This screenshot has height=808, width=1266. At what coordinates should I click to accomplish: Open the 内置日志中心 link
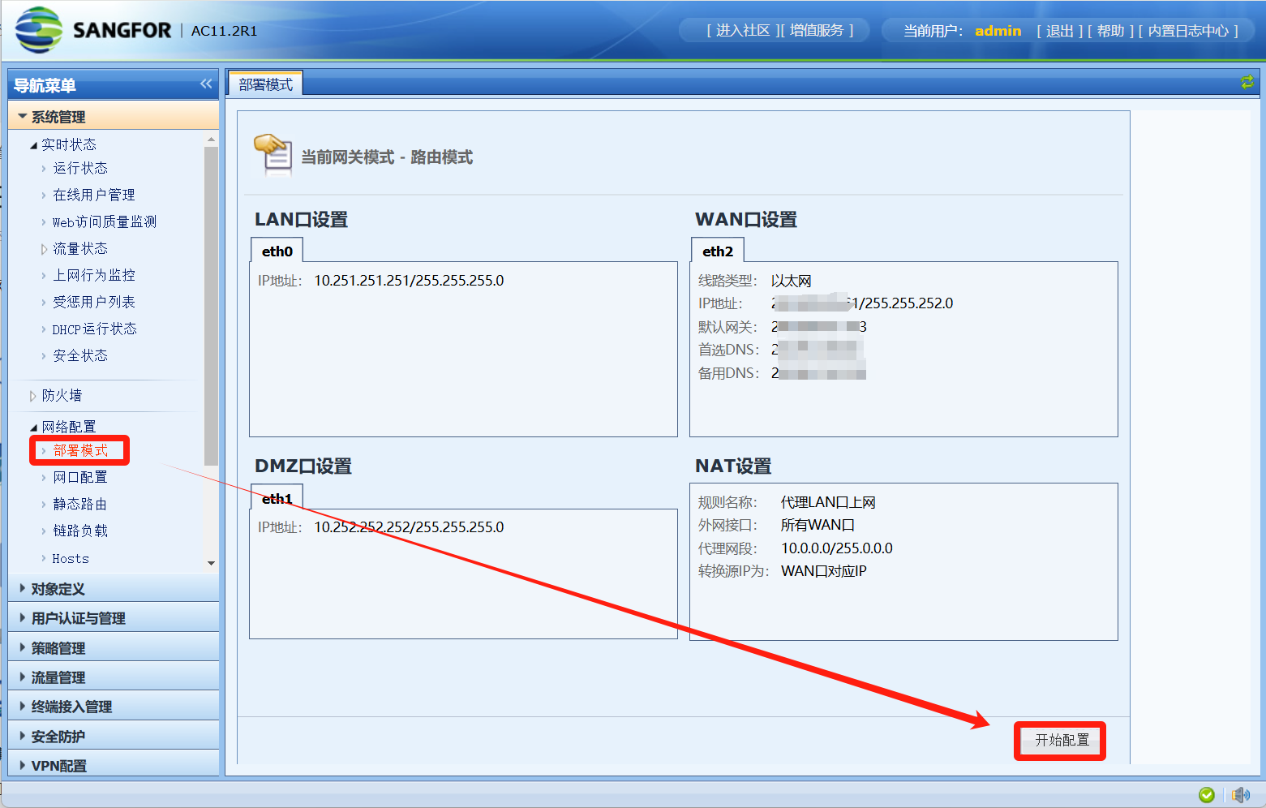(1188, 31)
